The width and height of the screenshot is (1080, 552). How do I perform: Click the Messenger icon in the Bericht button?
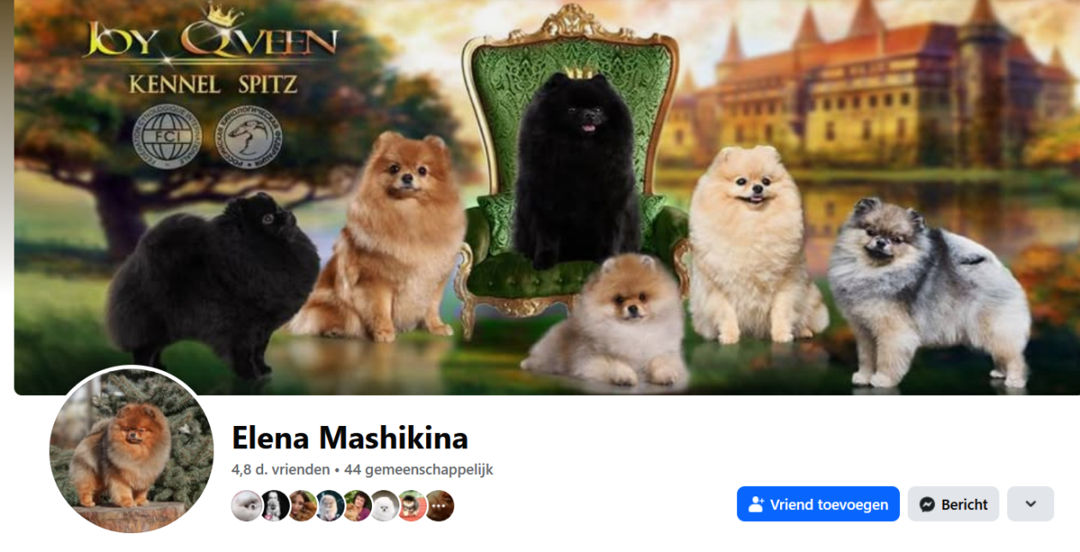927,505
